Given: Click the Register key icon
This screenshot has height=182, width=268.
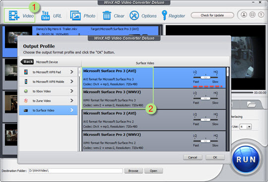Looking at the screenshot, I should pyautogui.click(x=164, y=15).
